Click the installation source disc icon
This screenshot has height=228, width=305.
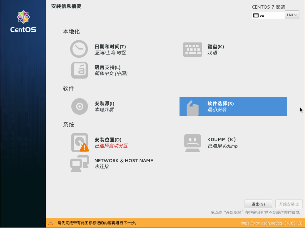pyautogui.click(x=79, y=106)
